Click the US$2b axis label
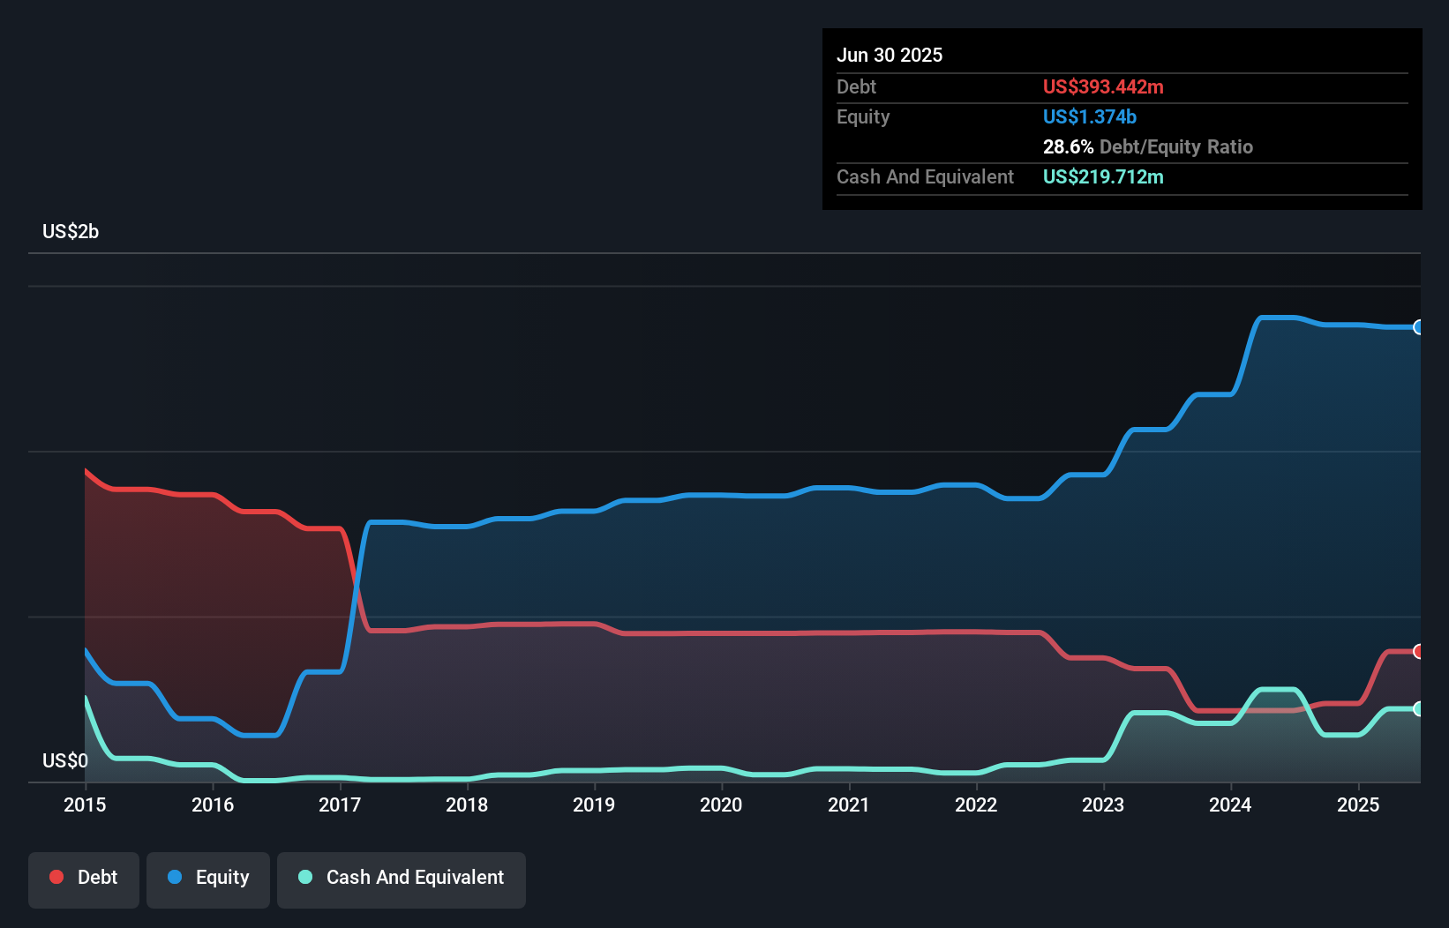The height and width of the screenshot is (928, 1449). click(71, 231)
